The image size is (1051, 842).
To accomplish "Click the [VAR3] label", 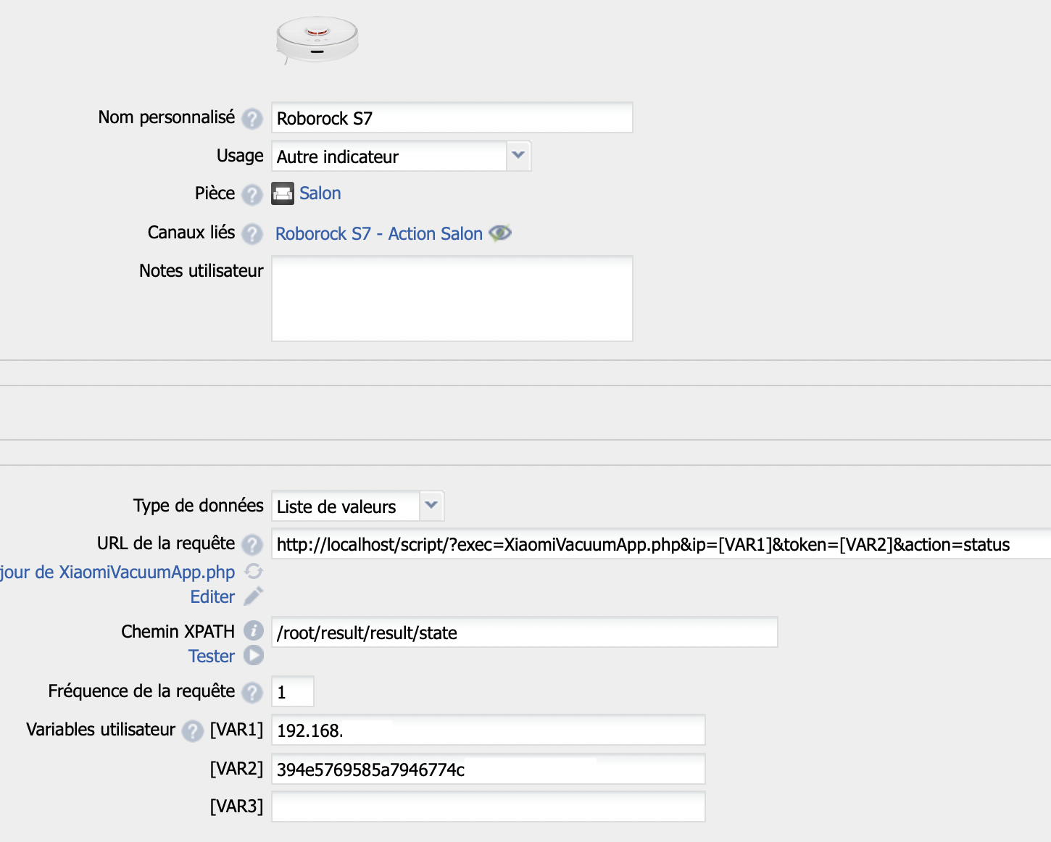I will [236, 806].
